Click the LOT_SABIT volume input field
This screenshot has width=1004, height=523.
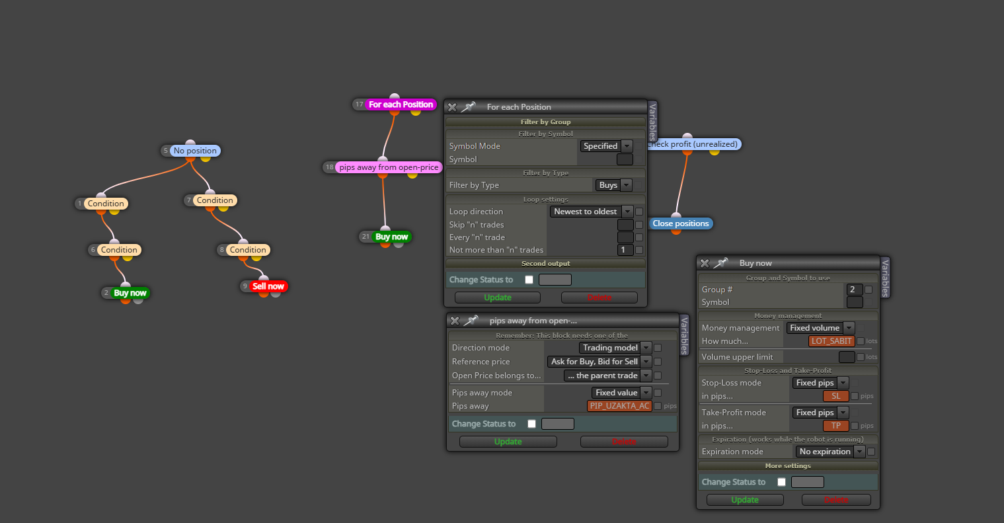click(x=831, y=341)
